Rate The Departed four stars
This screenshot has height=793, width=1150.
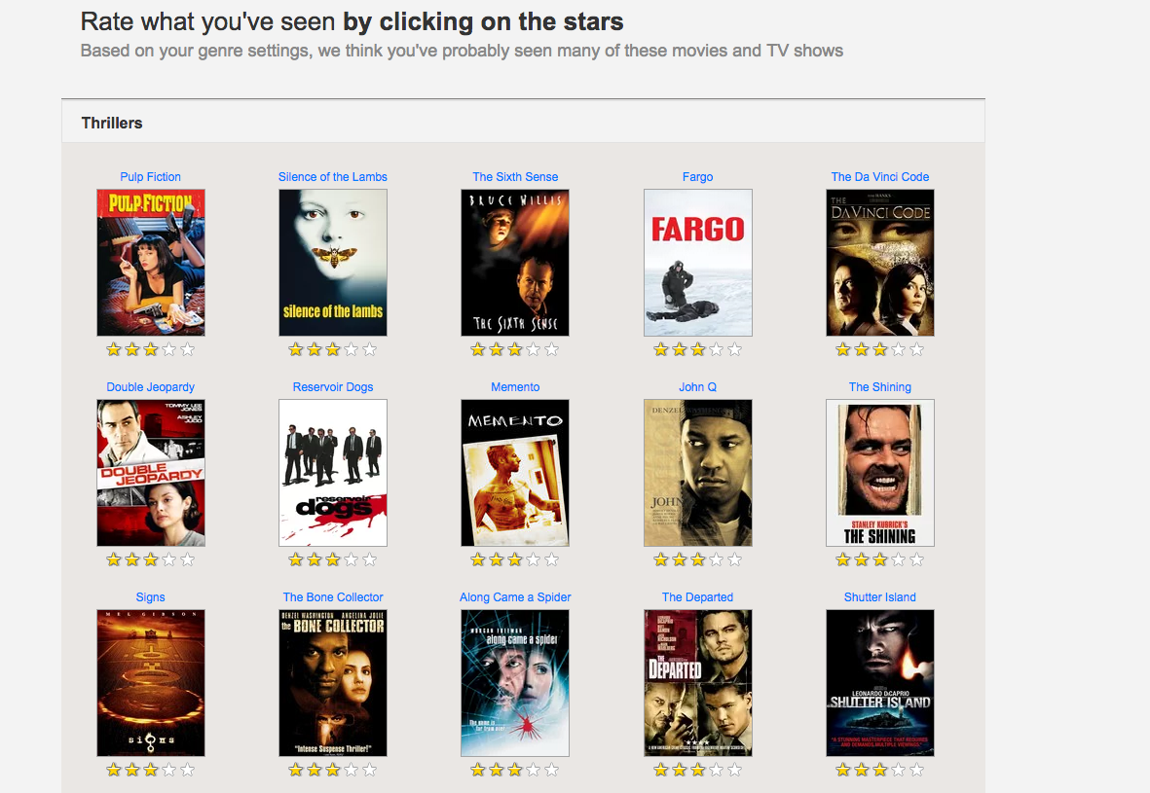(717, 770)
